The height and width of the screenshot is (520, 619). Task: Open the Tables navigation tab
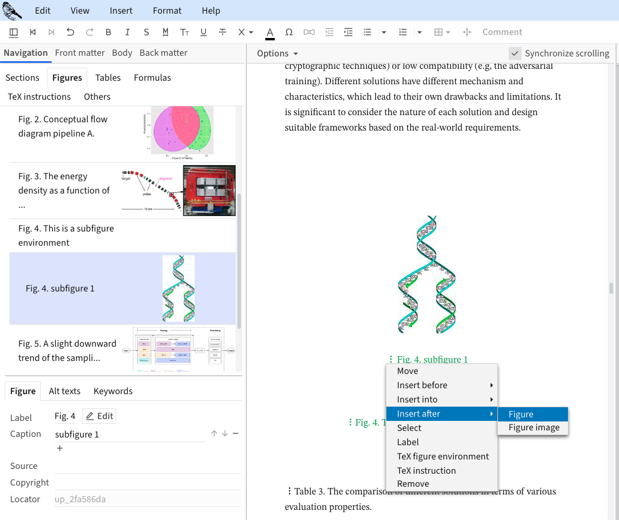(108, 77)
